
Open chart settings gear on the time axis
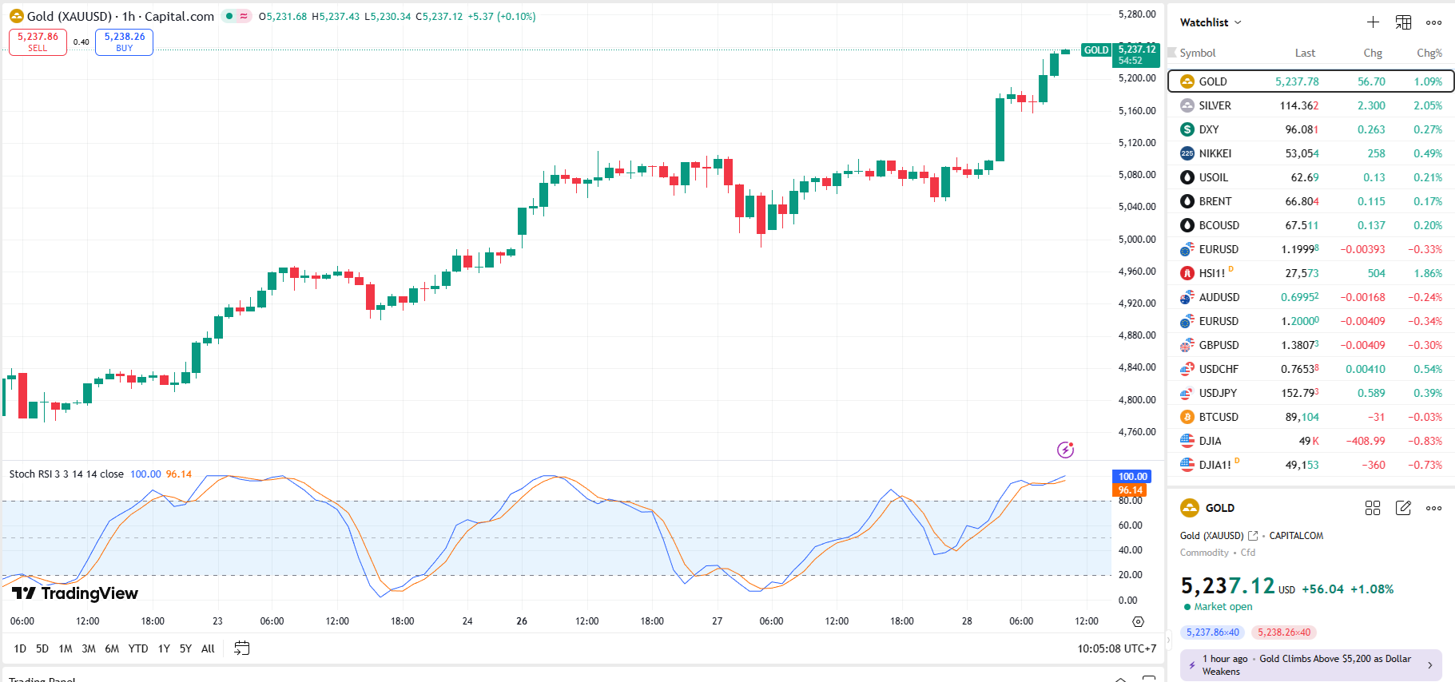tap(1138, 621)
